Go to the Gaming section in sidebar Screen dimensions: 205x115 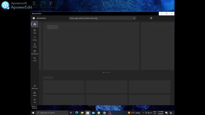(x=35, y=38)
